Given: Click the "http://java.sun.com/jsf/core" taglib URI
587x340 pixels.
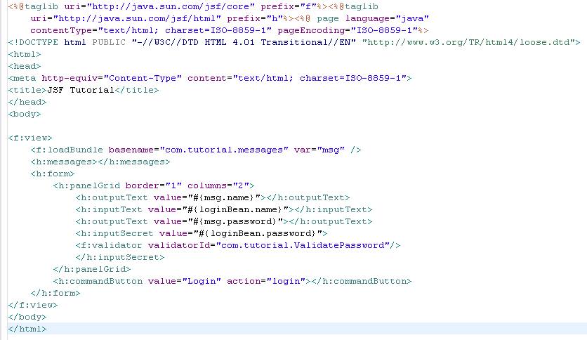Looking at the screenshot, I should click(171, 7).
